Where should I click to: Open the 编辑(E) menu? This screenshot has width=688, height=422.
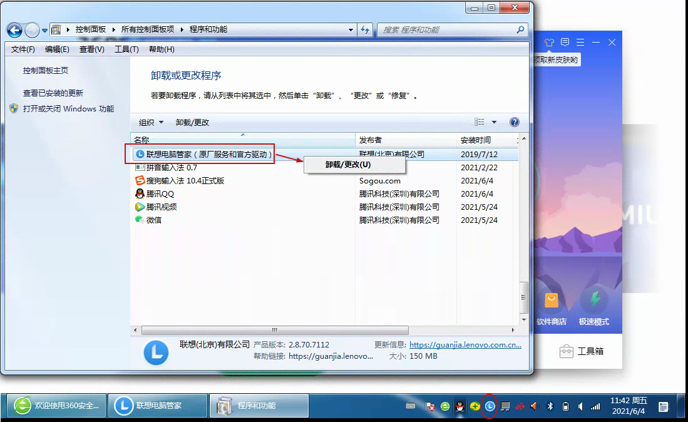57,49
